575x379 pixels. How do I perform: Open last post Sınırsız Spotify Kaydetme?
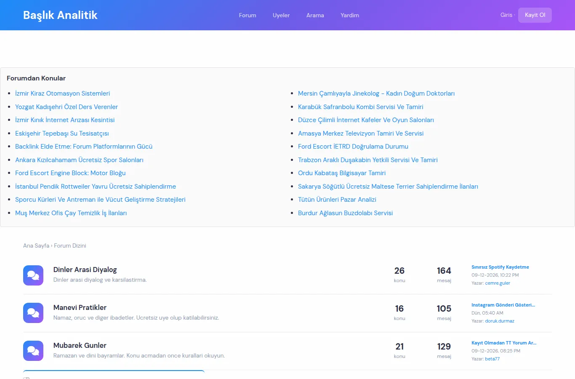coord(500,267)
